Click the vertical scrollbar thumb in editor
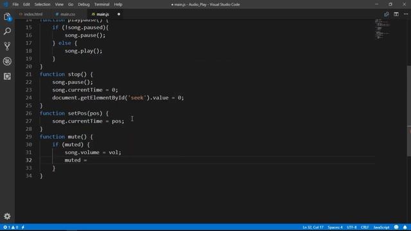The image size is (411, 231). coord(408,110)
